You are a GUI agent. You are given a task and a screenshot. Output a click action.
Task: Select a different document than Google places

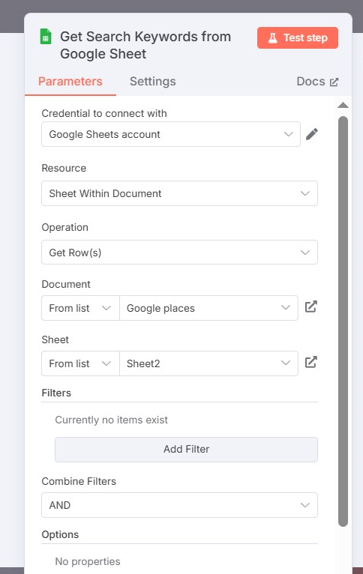pos(208,308)
